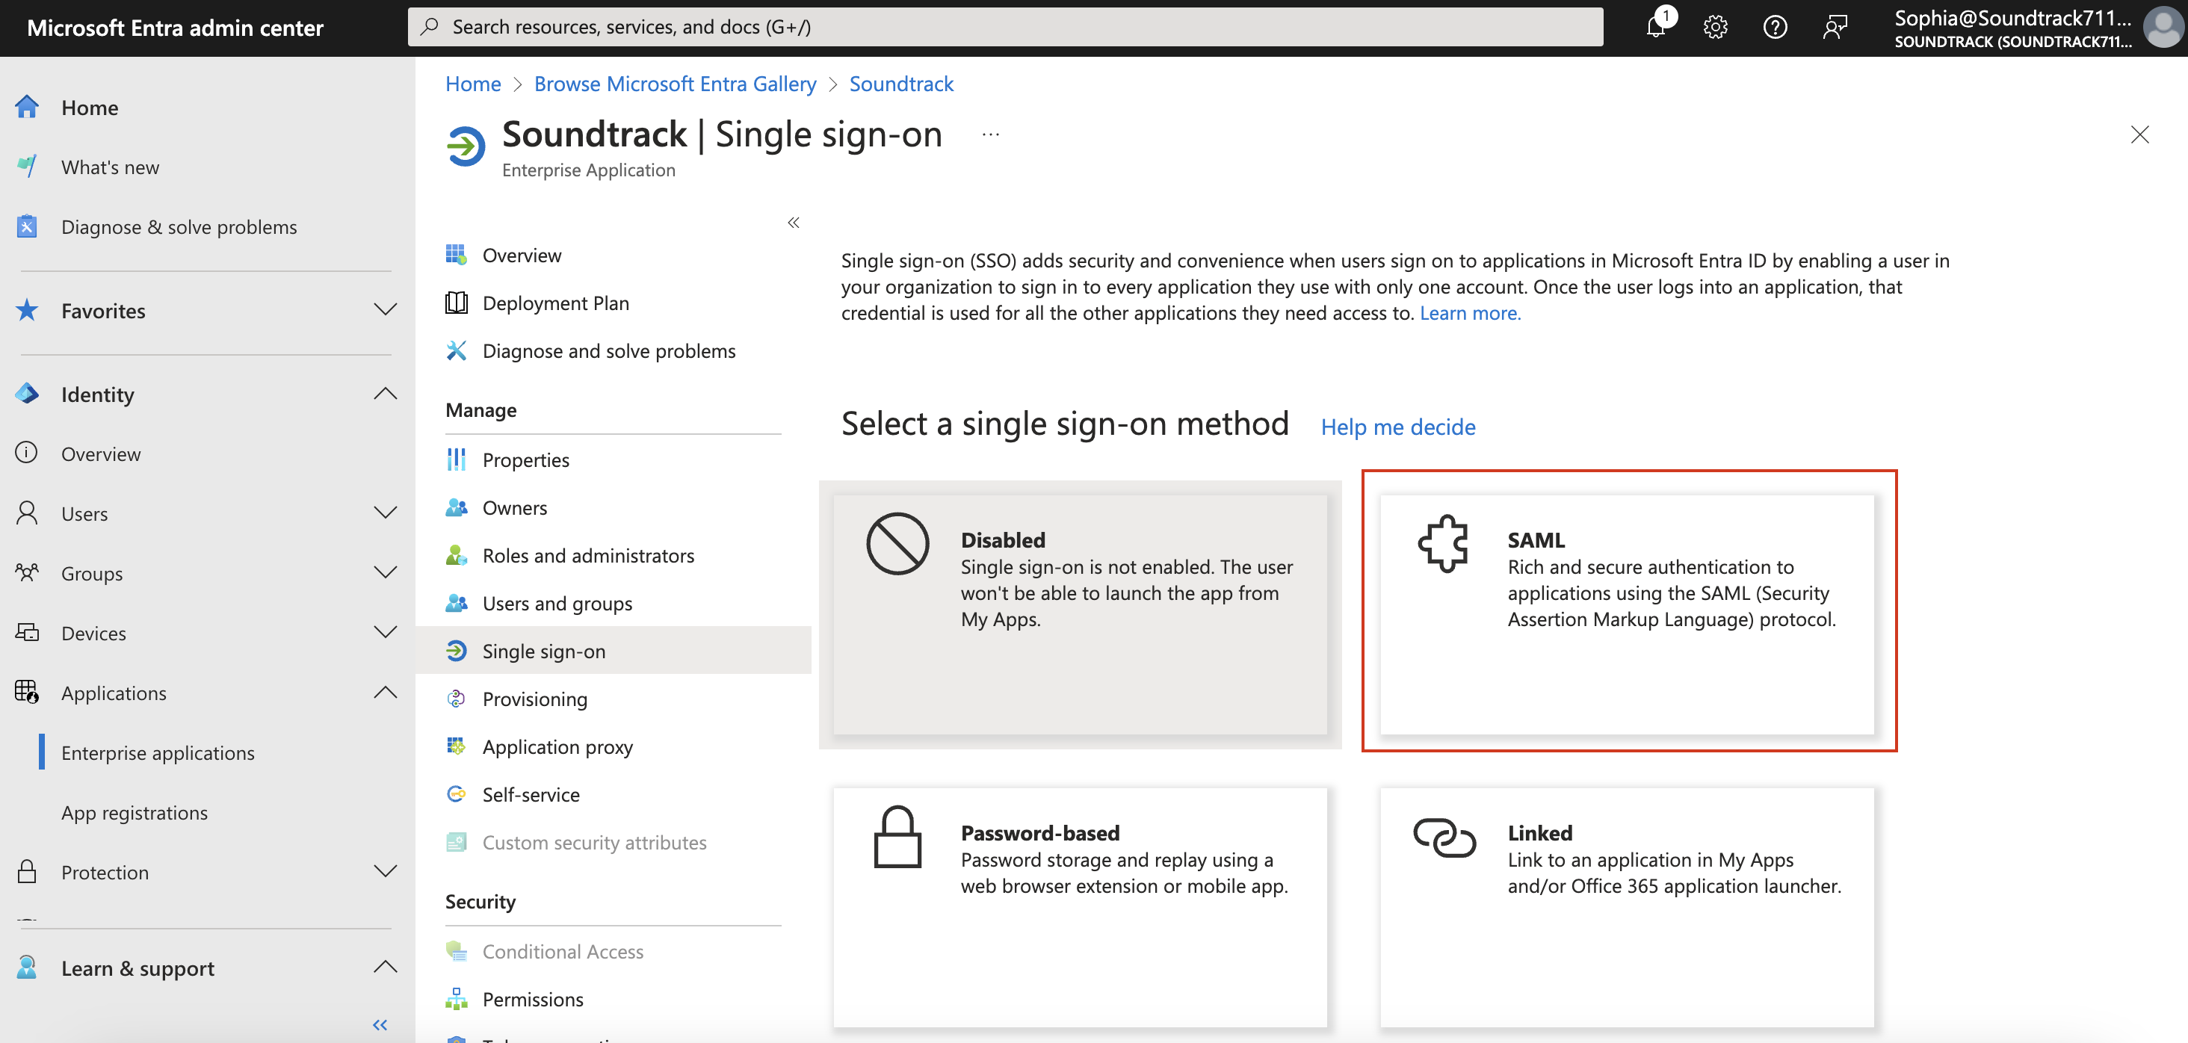Screen dimensions: 2188x1043
Task: Click the Soundtrack breadcrumb link
Action: tap(901, 83)
